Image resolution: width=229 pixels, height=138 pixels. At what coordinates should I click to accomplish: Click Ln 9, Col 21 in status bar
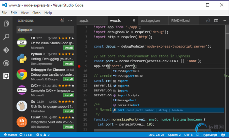tap(156, 135)
